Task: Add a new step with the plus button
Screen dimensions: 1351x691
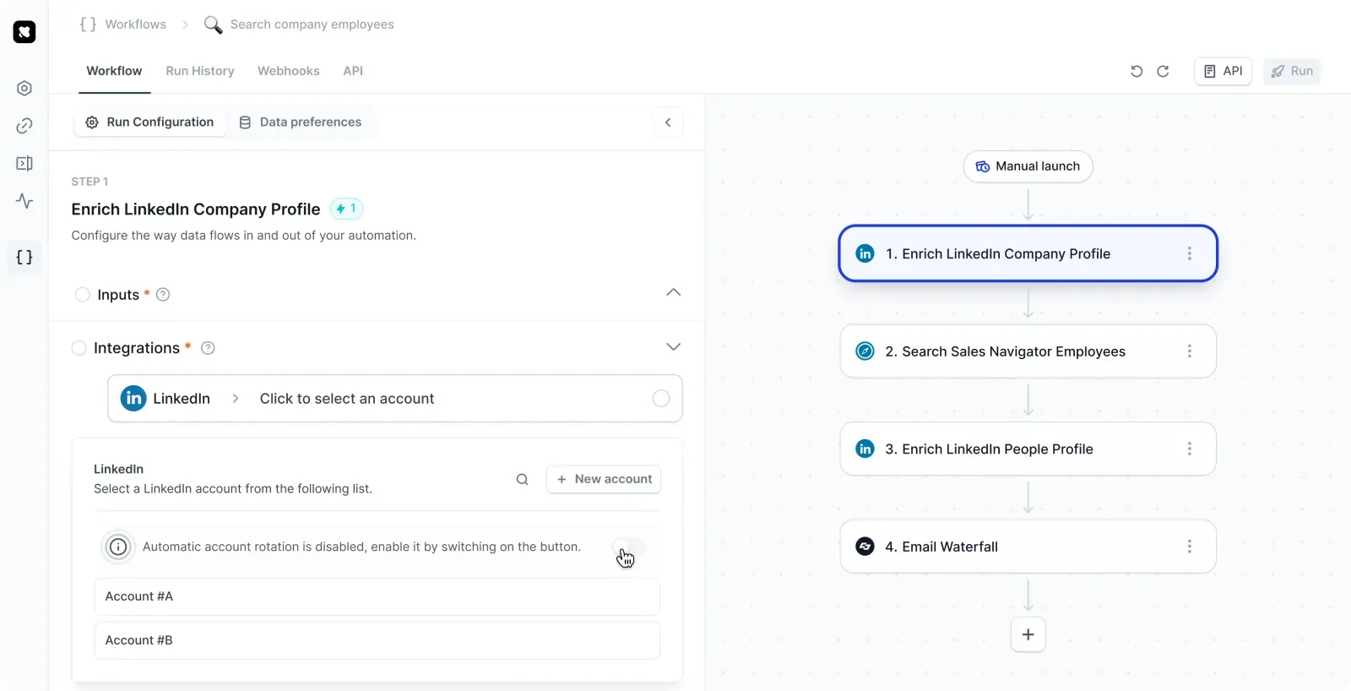Action: pyautogui.click(x=1028, y=634)
